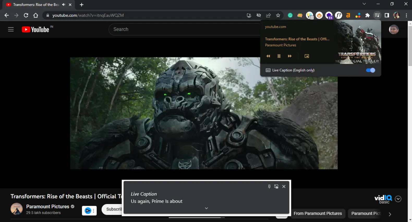Open the purple extension with badge 11
The height and width of the screenshot is (222, 412).
pyautogui.click(x=329, y=16)
